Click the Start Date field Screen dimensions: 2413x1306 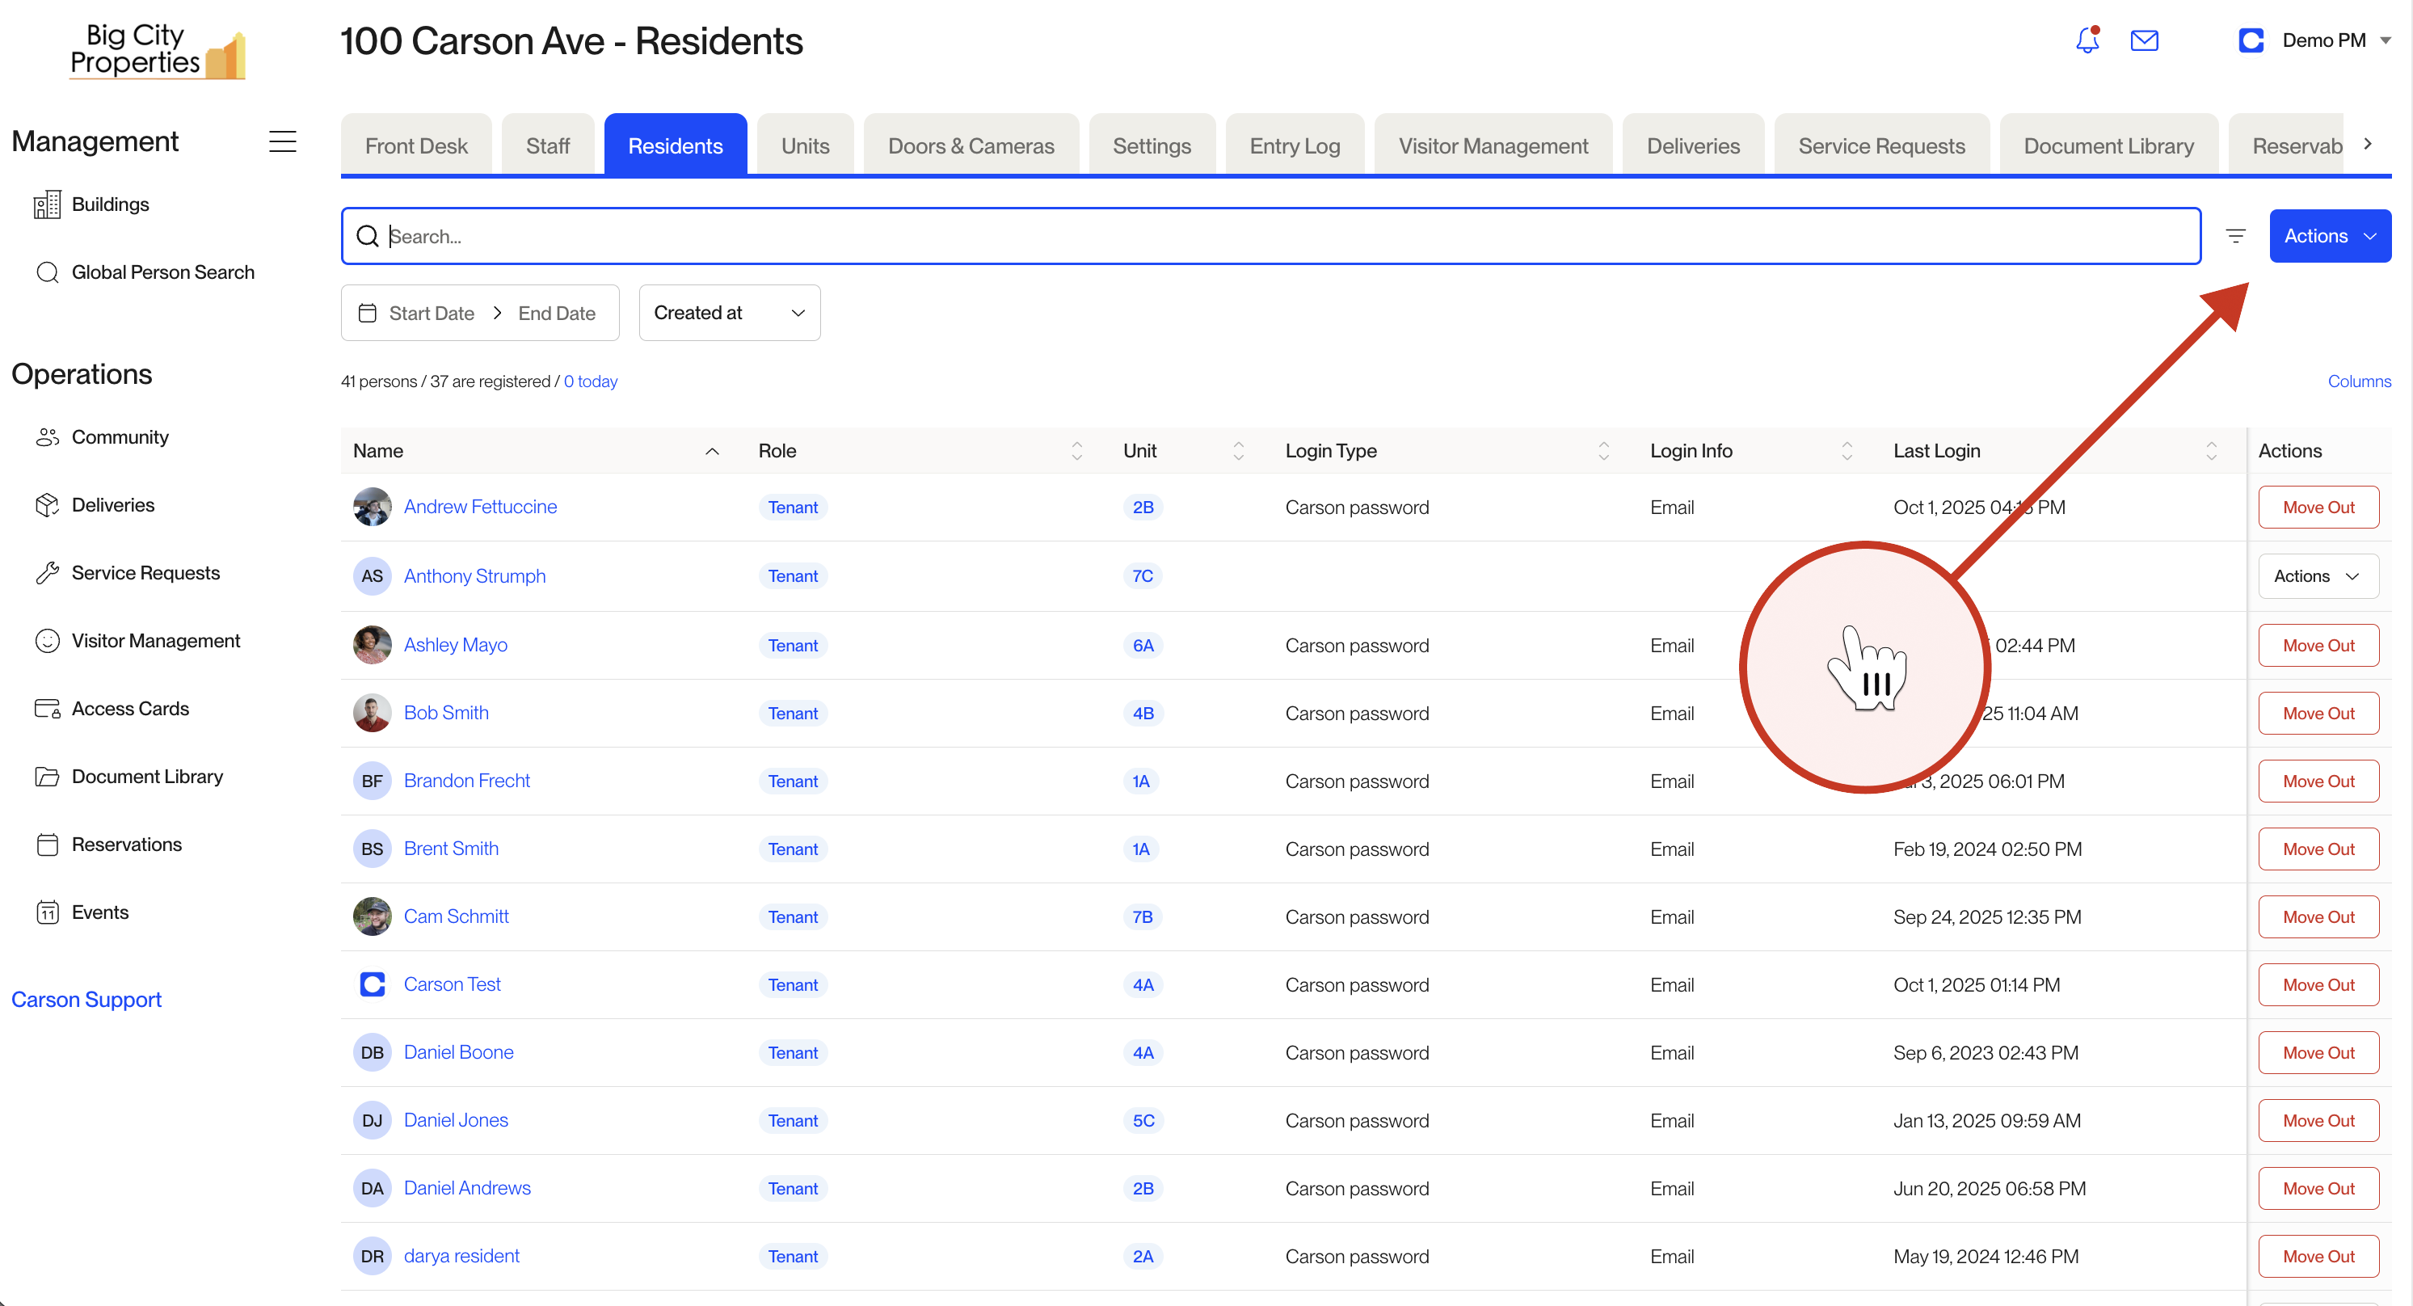coord(431,313)
